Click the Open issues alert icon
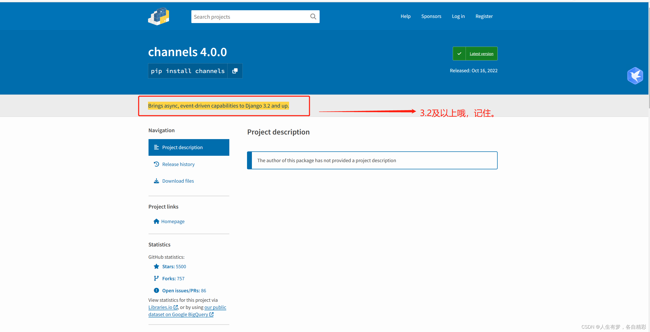Screen dimensions: 650x332 [156, 290]
